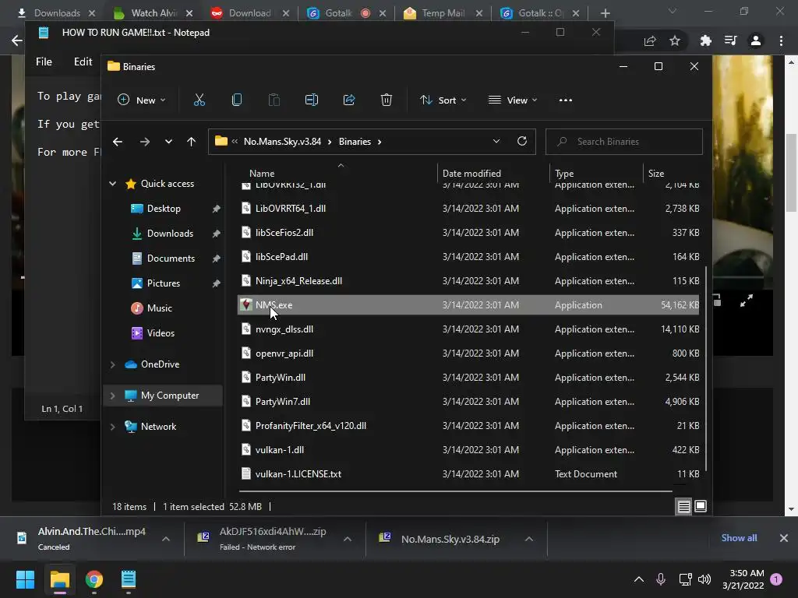This screenshot has width=798, height=598.
Task: Click the Explorer file list vertical scrollbar
Action: (706, 368)
